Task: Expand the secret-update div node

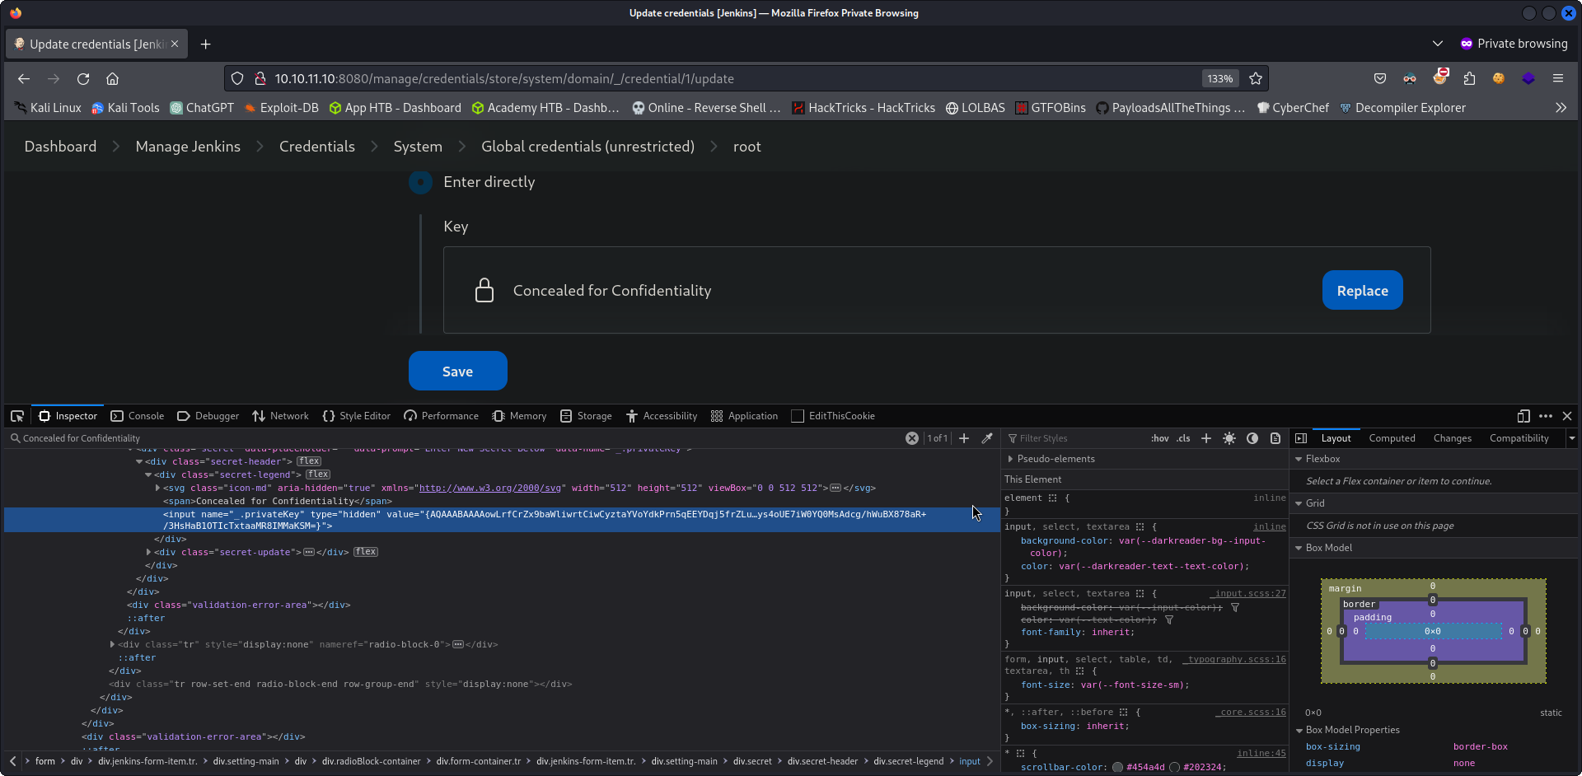Action: coord(148,552)
